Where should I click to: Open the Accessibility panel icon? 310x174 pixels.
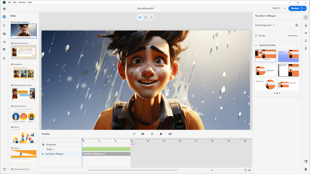306,48
